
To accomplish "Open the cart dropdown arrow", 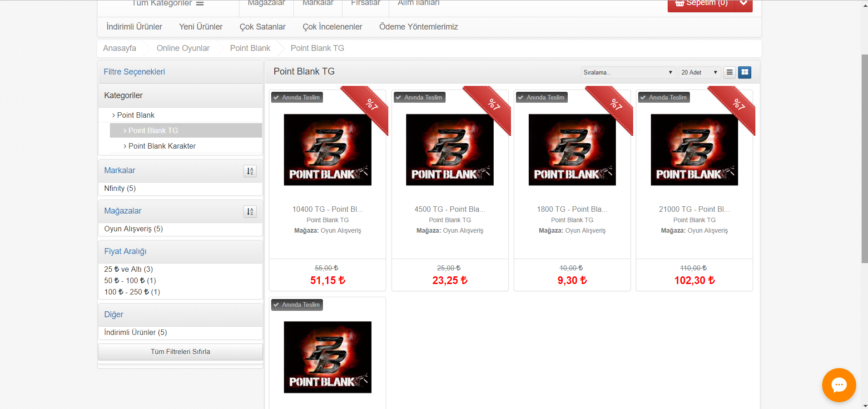I will pyautogui.click(x=744, y=4).
